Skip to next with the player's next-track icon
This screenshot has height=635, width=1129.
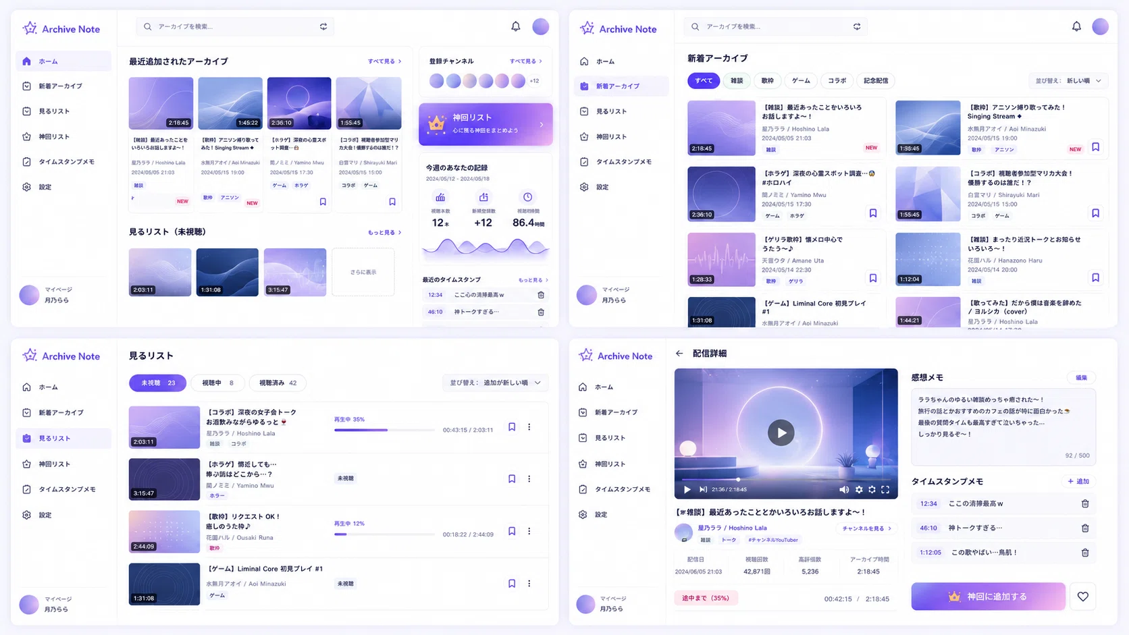tap(703, 489)
